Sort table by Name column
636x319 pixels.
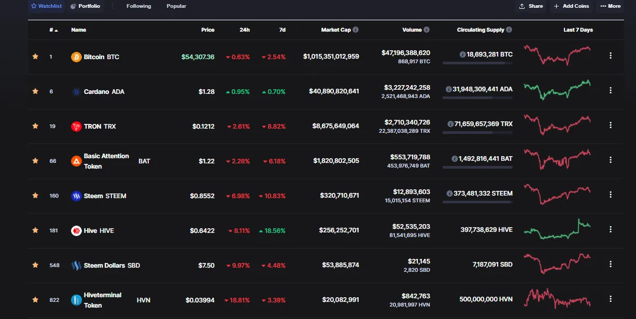tap(78, 30)
